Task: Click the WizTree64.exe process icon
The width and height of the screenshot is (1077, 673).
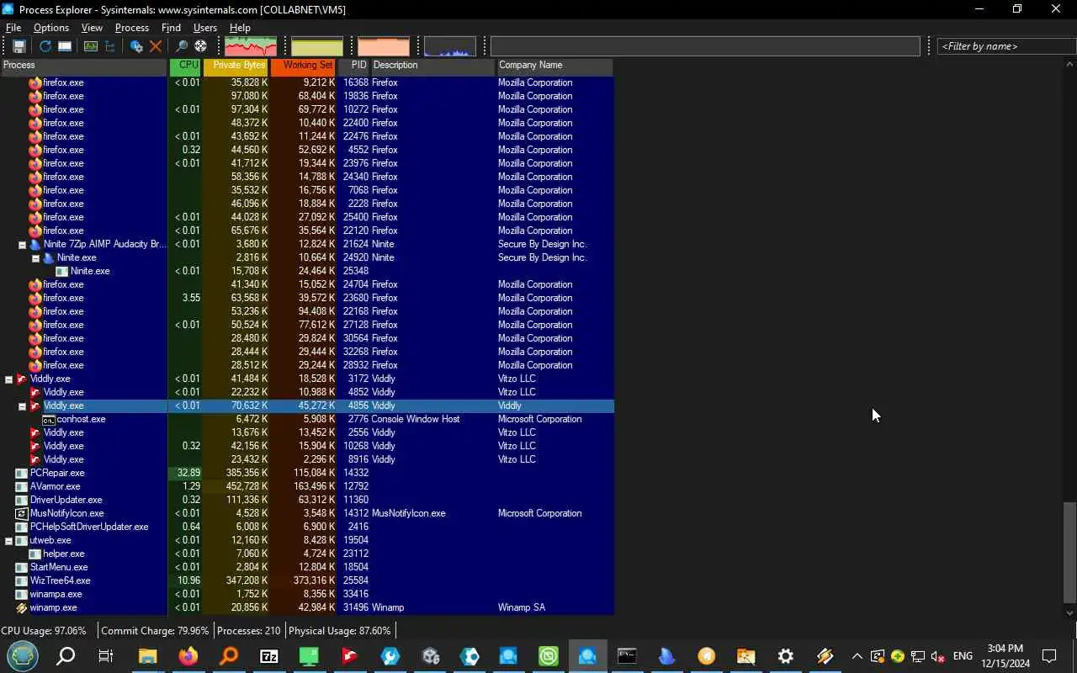Action: (22, 580)
